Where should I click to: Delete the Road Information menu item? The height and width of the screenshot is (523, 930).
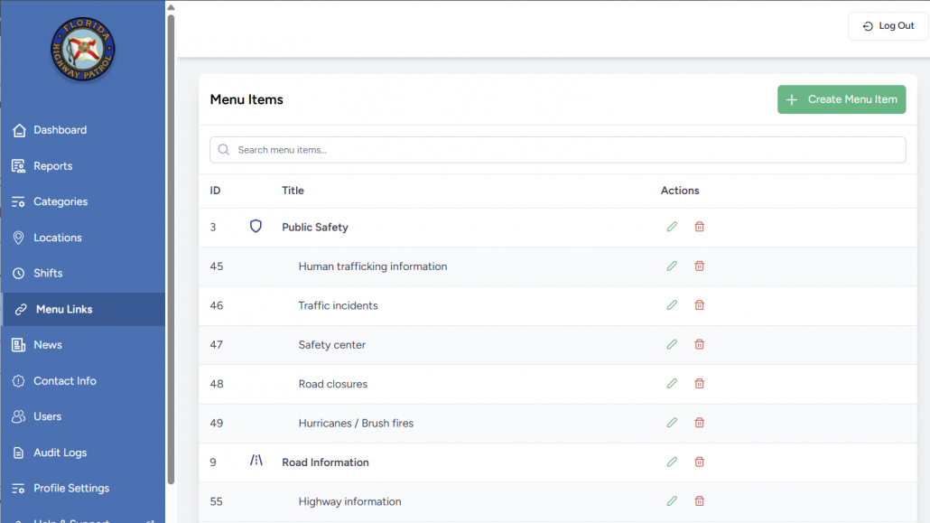pos(699,462)
